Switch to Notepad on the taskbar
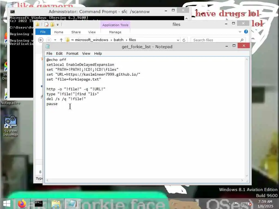 [x=72, y=204]
